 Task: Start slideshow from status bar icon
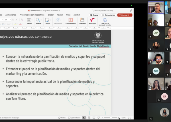(99, 117)
